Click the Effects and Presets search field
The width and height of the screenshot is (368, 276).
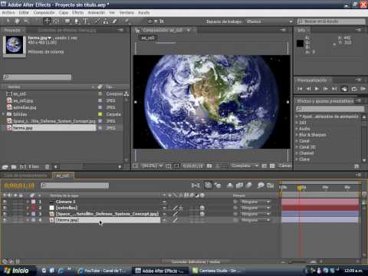pyautogui.click(x=330, y=109)
